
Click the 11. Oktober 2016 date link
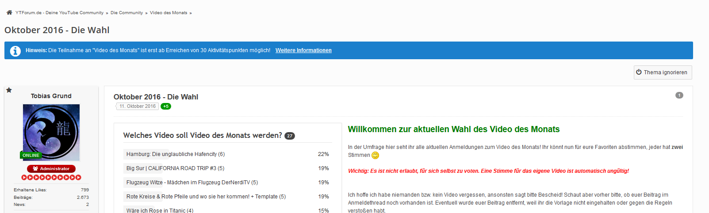tap(138, 106)
